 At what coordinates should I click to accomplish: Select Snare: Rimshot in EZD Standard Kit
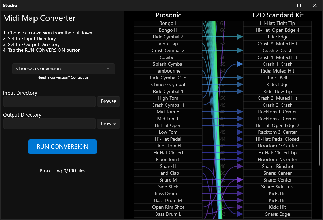point(277,166)
